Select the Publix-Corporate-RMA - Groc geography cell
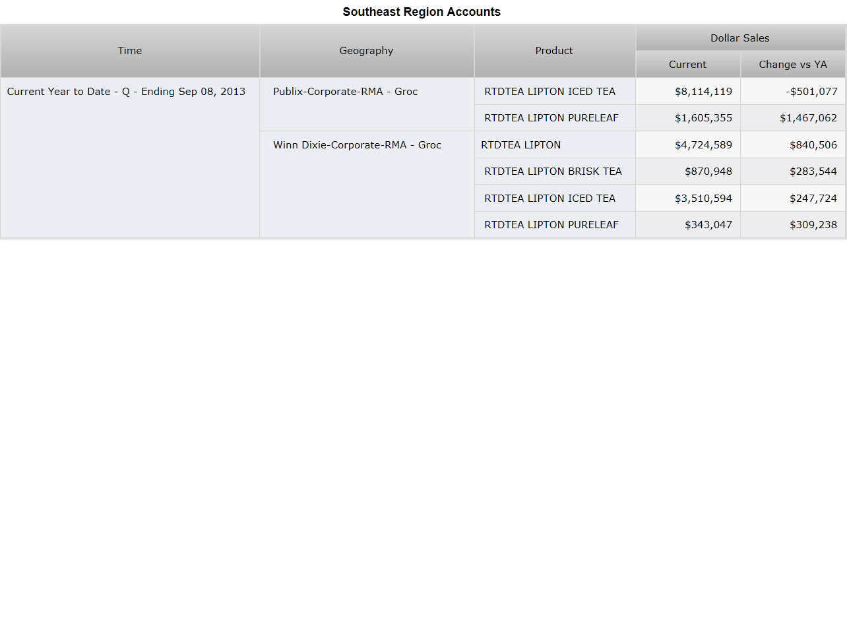 (x=367, y=104)
